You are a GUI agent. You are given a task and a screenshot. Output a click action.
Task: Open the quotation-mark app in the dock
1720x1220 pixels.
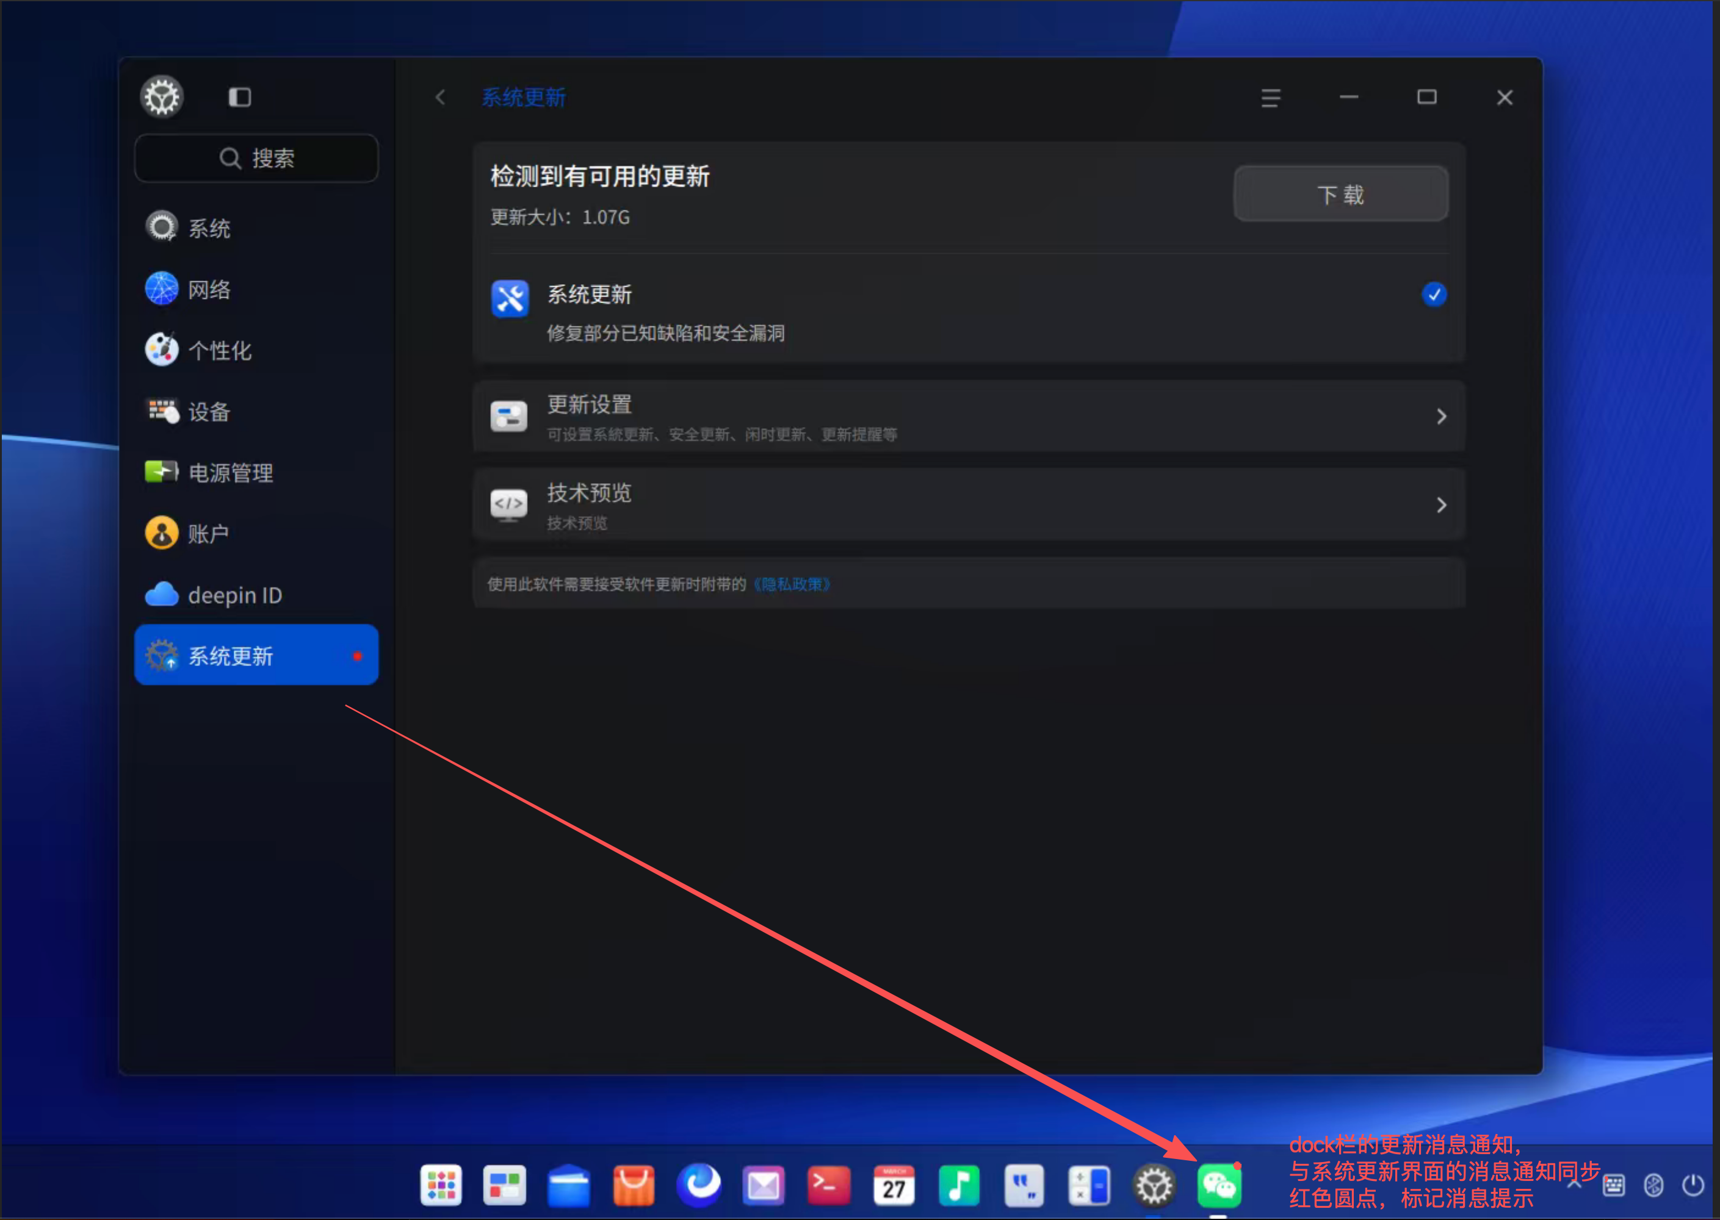(x=1024, y=1185)
